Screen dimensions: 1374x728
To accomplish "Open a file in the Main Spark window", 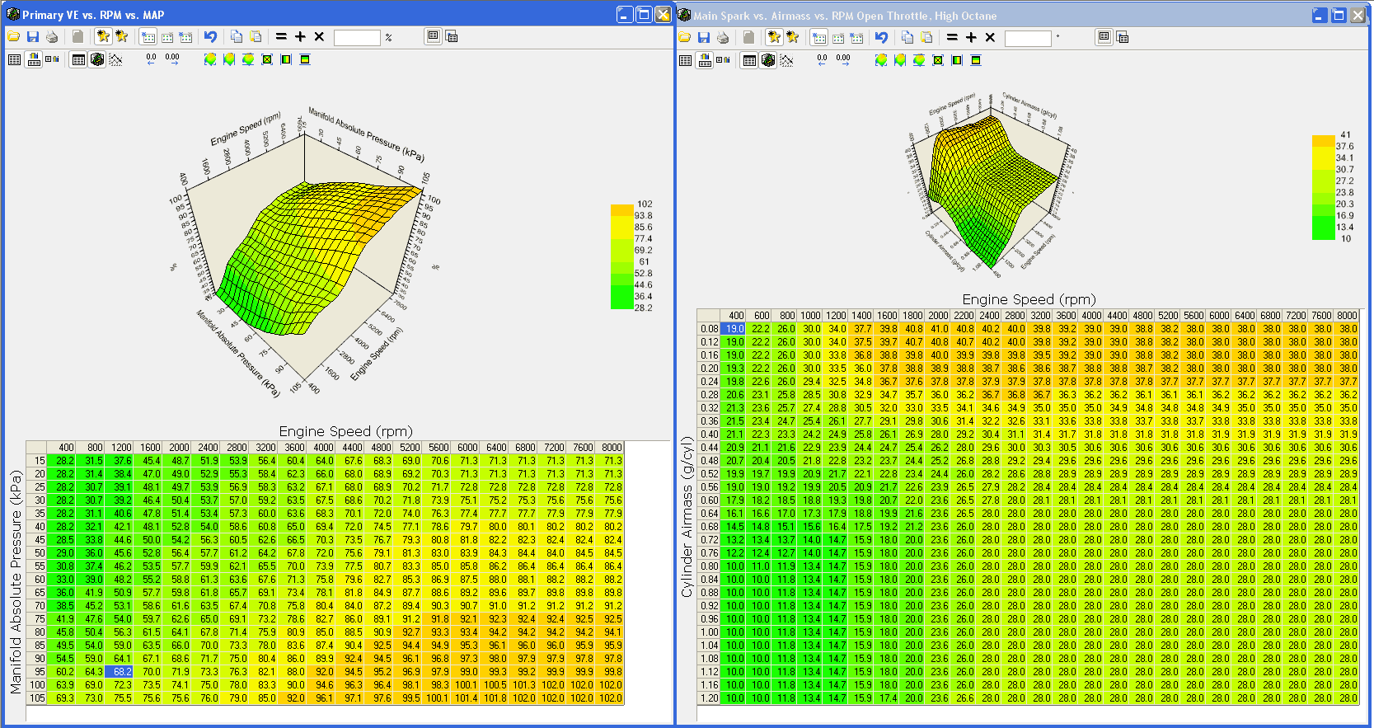I will [x=685, y=37].
